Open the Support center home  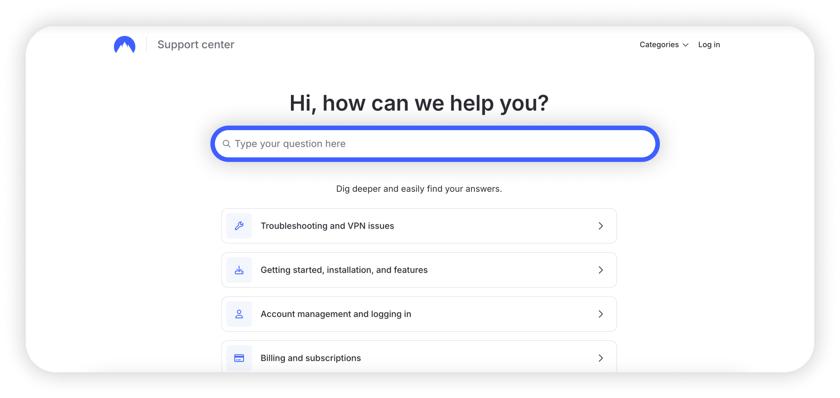point(196,45)
